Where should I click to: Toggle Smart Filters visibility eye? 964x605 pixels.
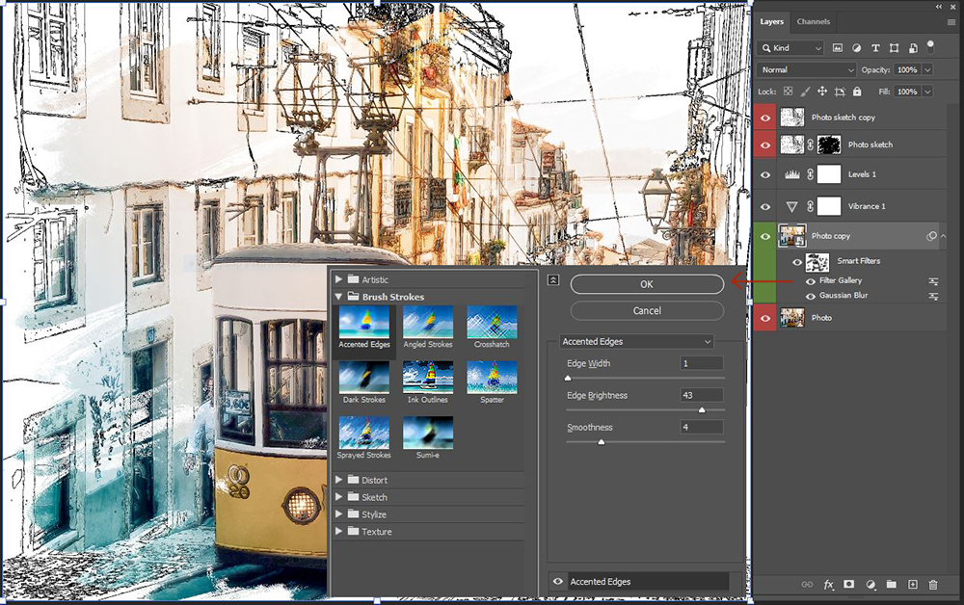click(797, 262)
